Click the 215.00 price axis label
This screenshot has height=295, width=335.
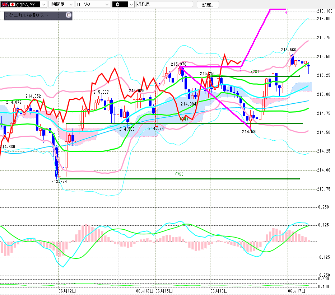coord(324,94)
